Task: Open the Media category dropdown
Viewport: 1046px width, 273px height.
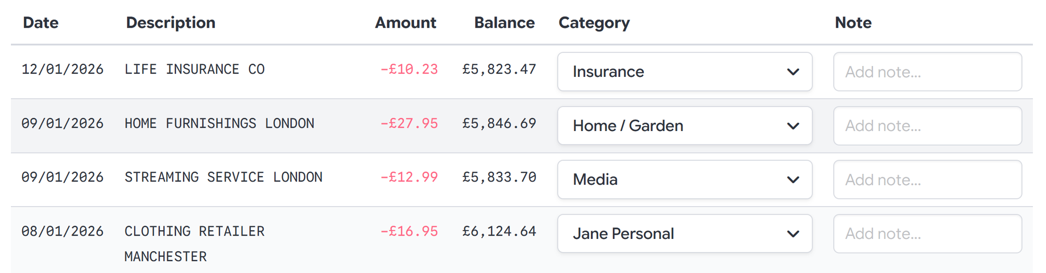Action: tap(684, 179)
